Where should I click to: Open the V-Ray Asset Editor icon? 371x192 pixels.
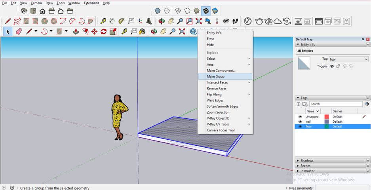[x=248, y=21]
